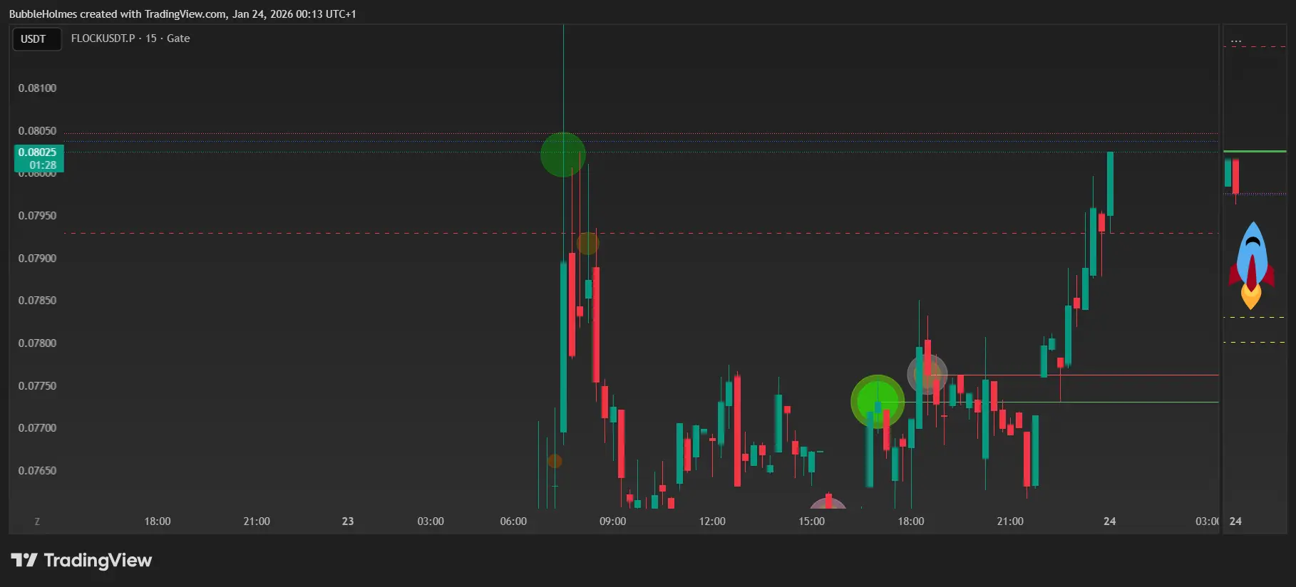Click the 0.07650 price axis label
This screenshot has height=587, width=1296.
(x=37, y=471)
